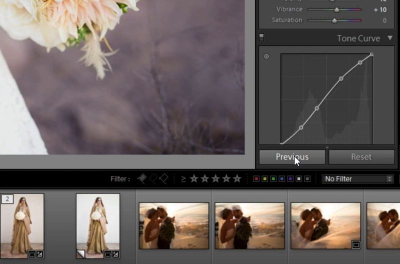Screen dimensions: 400x264
Task: Adjust the Saturation slider handle
Action: pyautogui.click(x=334, y=20)
